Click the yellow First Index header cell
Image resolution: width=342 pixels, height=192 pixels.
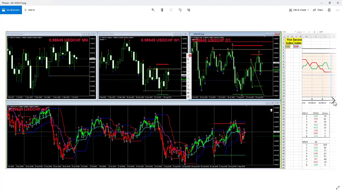pyautogui.click(x=289, y=41)
